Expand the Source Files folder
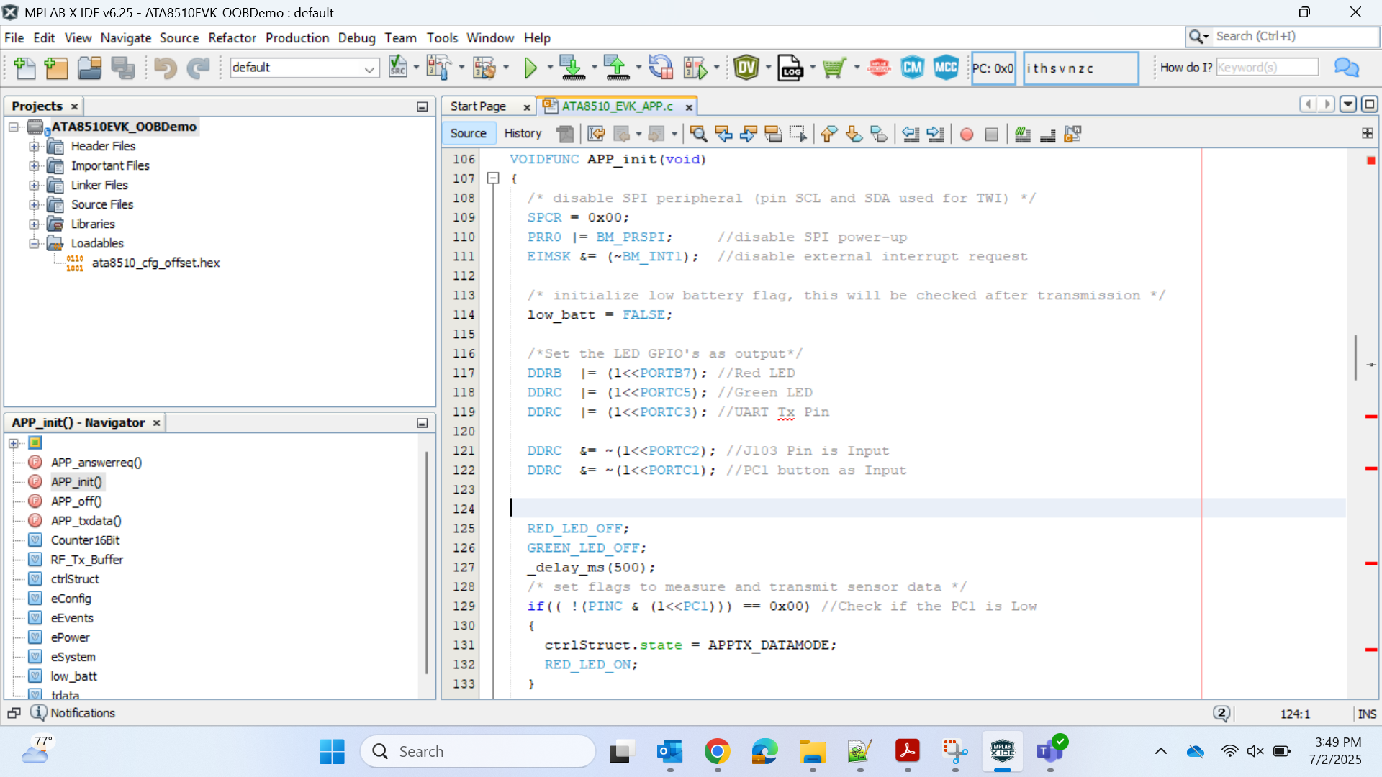Viewport: 1382px width, 777px height. point(34,205)
